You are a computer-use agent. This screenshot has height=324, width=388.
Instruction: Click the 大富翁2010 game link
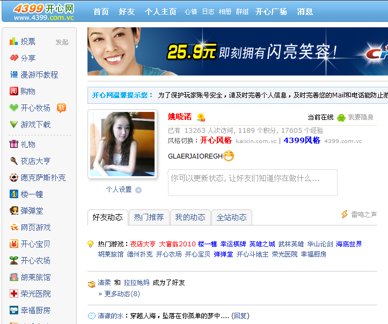[177, 244]
